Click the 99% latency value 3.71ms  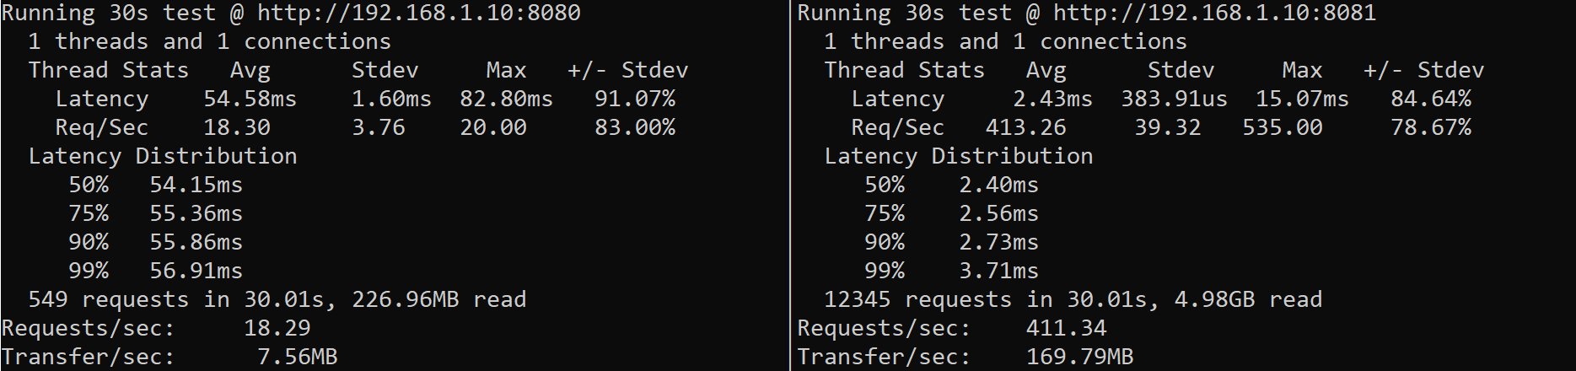[x=998, y=272]
